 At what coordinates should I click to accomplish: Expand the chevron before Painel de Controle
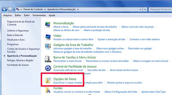(x=21, y=9)
